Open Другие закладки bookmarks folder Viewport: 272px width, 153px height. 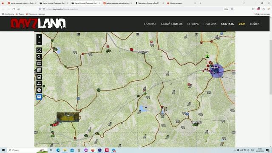262,14
